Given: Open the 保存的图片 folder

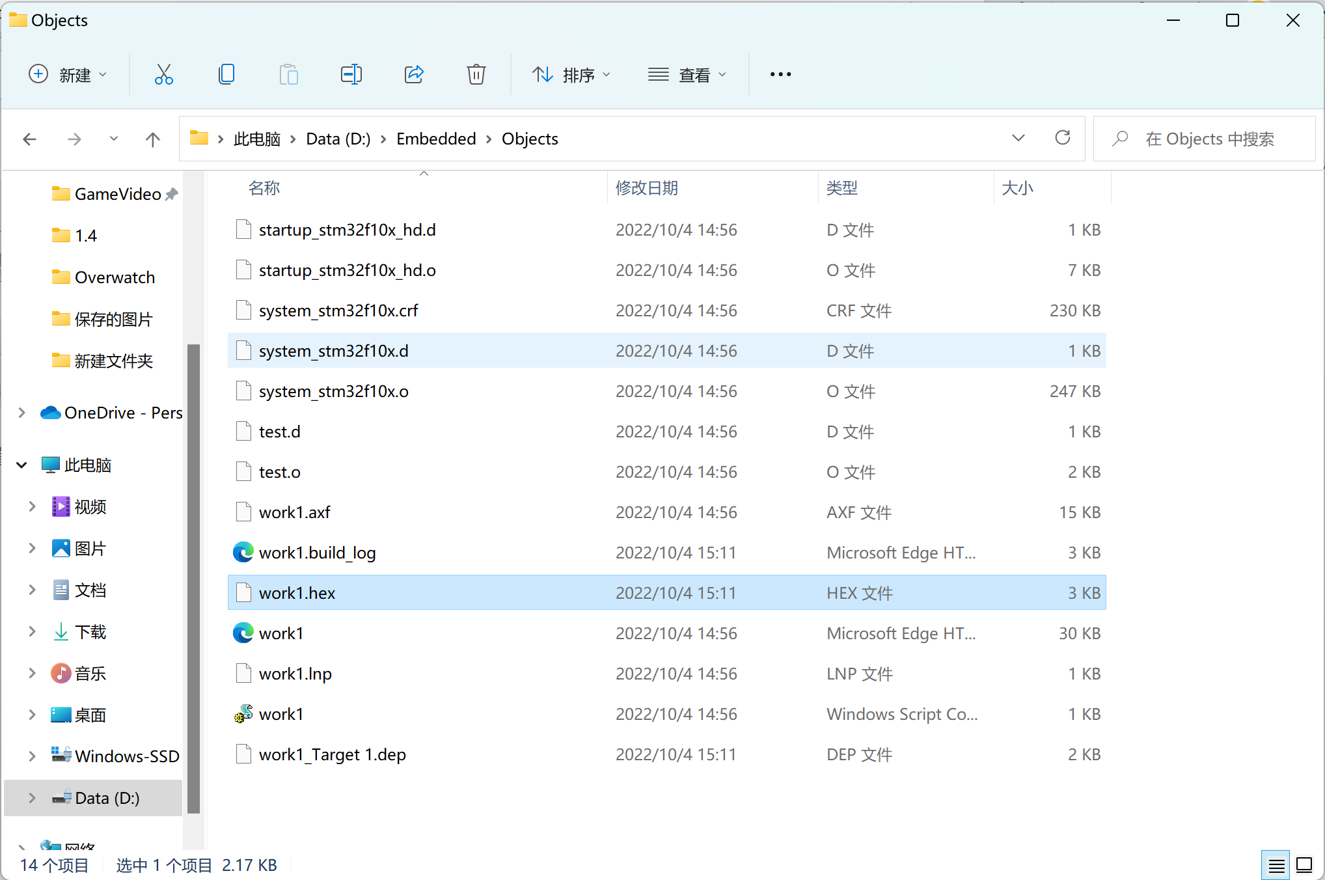Looking at the screenshot, I should coord(102,319).
